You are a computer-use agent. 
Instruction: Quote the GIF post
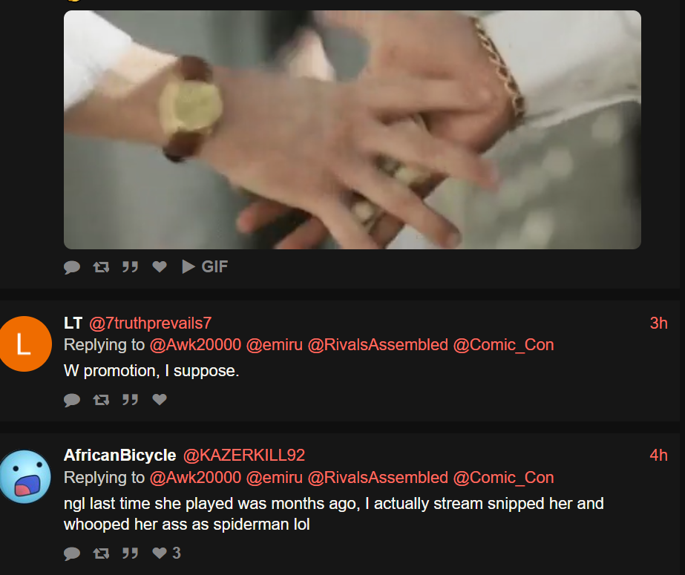[130, 267]
